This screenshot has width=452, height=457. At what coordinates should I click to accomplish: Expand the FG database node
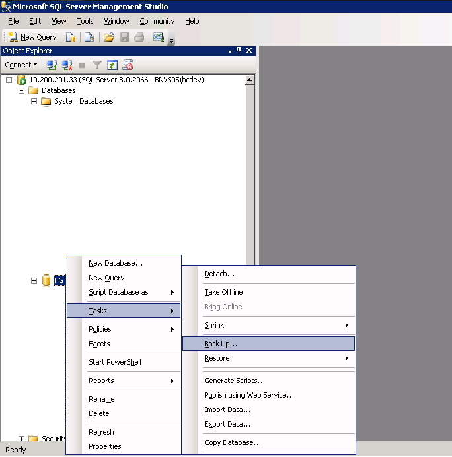tap(34, 280)
